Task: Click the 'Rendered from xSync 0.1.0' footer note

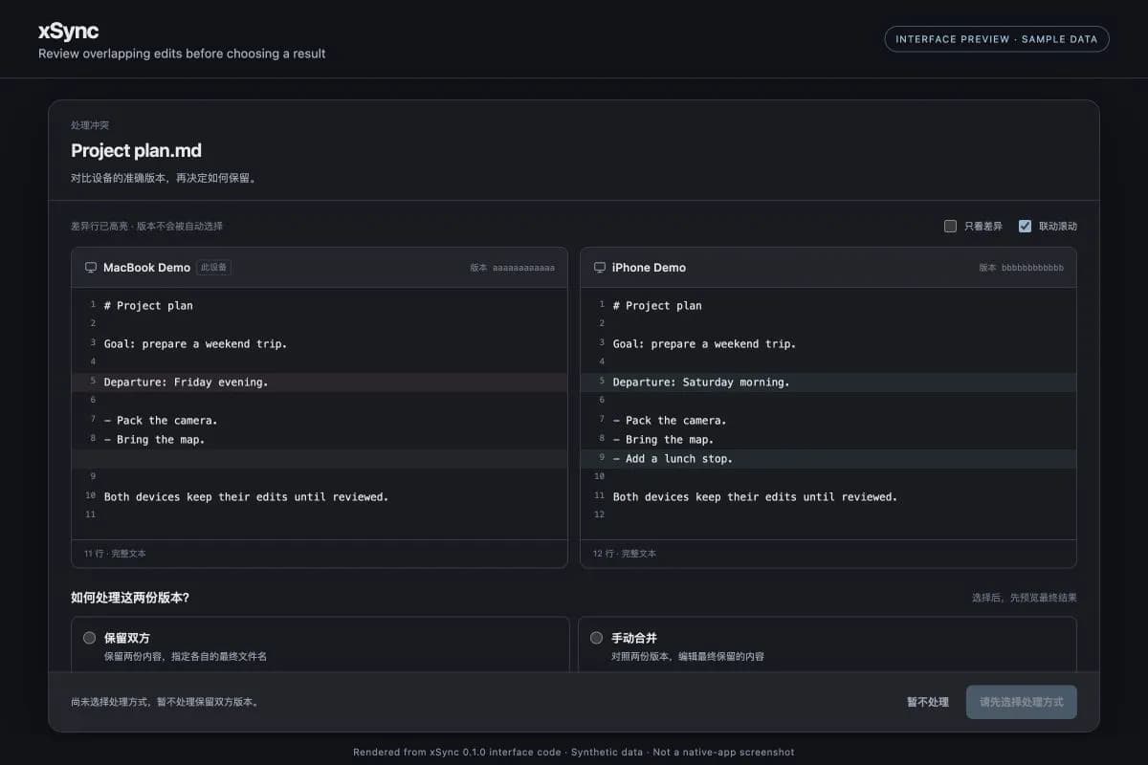Action: pos(574,753)
